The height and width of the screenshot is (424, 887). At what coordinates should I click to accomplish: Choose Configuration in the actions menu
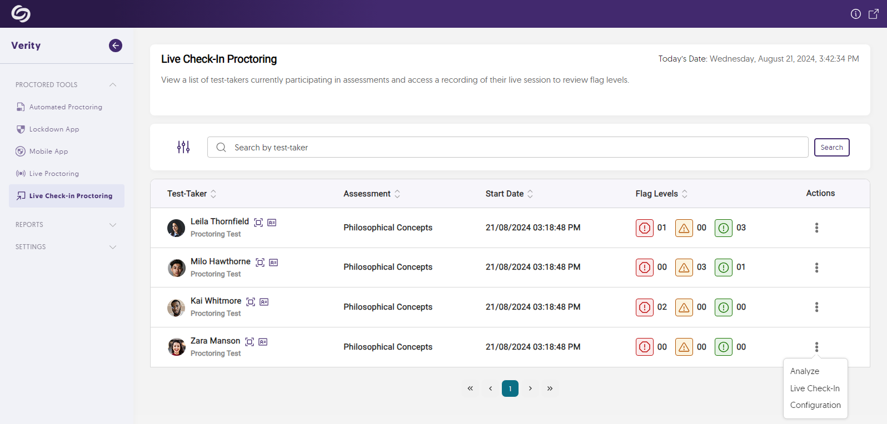tap(815, 405)
